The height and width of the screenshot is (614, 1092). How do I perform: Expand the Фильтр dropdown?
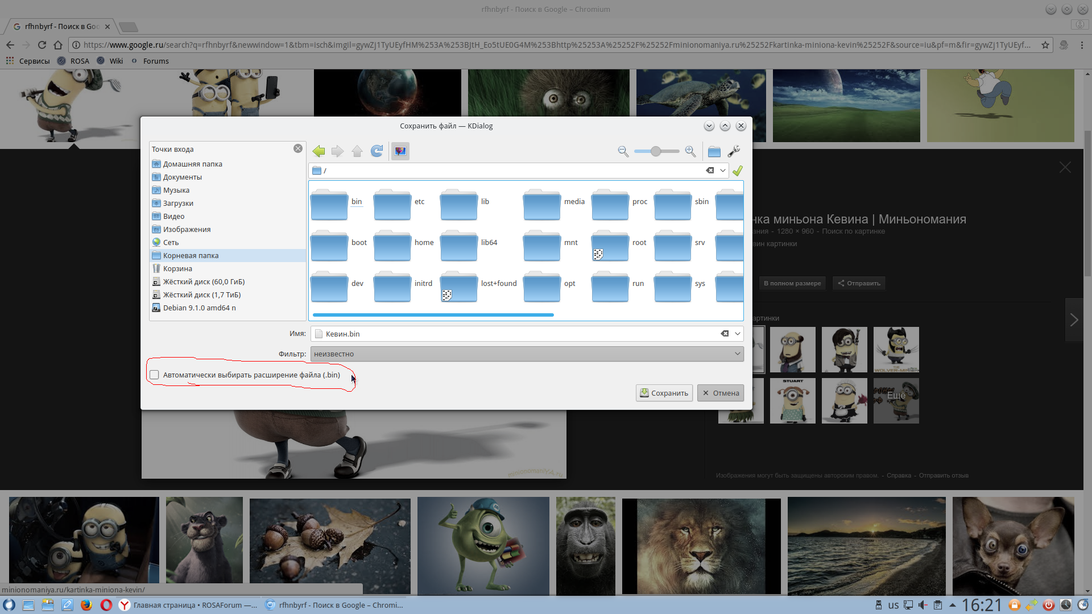click(x=737, y=354)
